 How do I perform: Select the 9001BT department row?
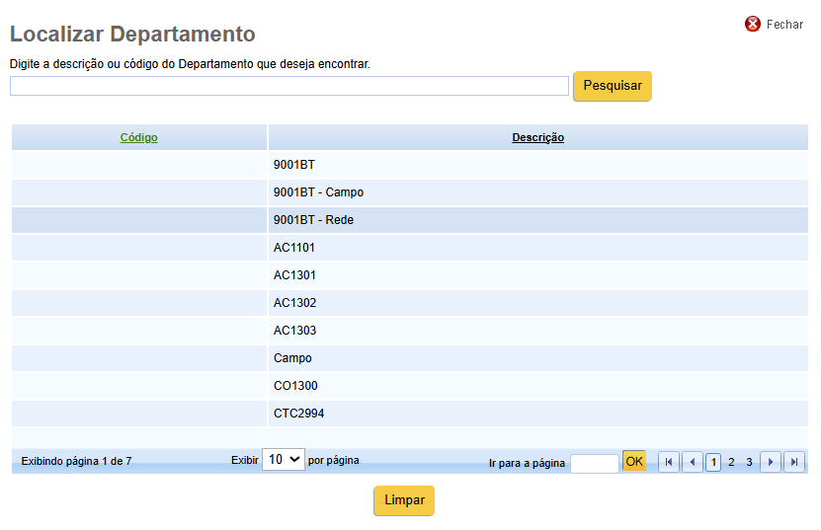tap(409, 165)
